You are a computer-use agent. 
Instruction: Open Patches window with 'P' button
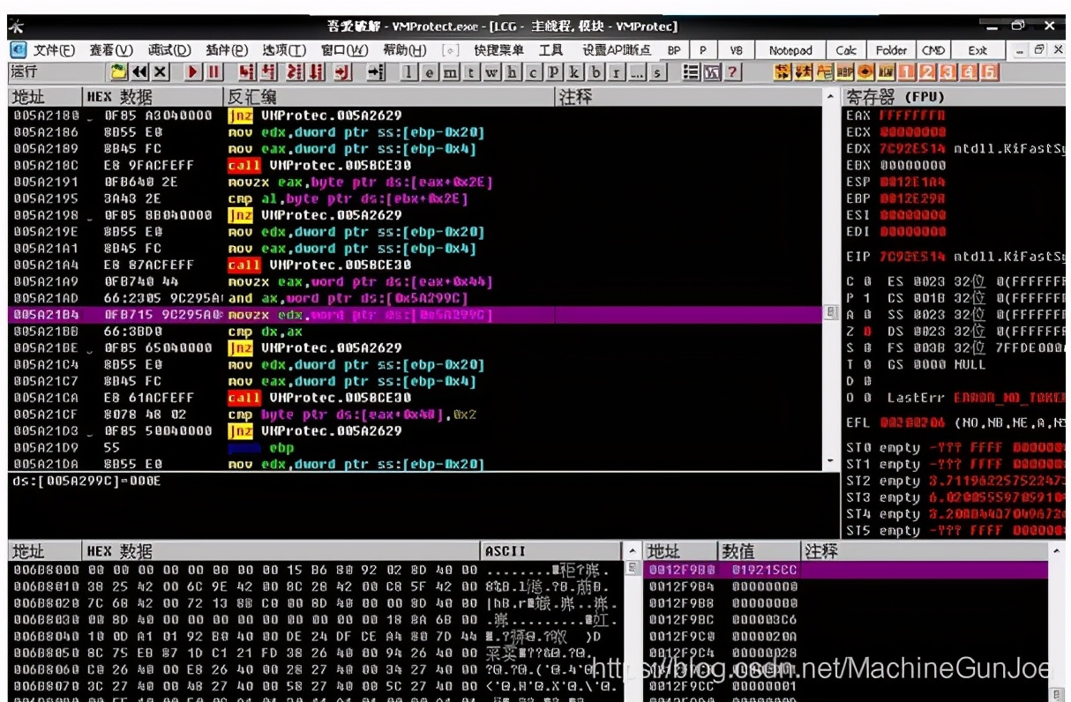click(554, 72)
